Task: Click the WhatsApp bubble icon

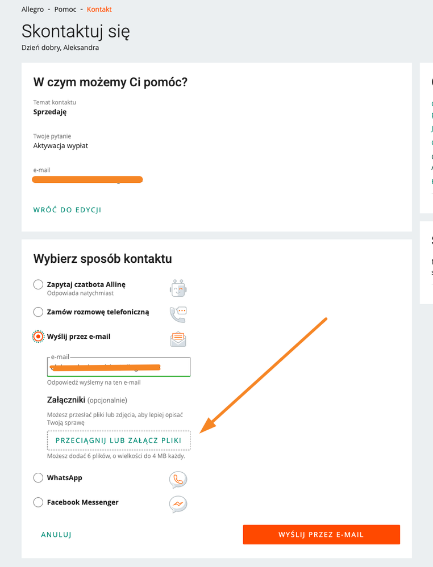Action: tap(178, 480)
